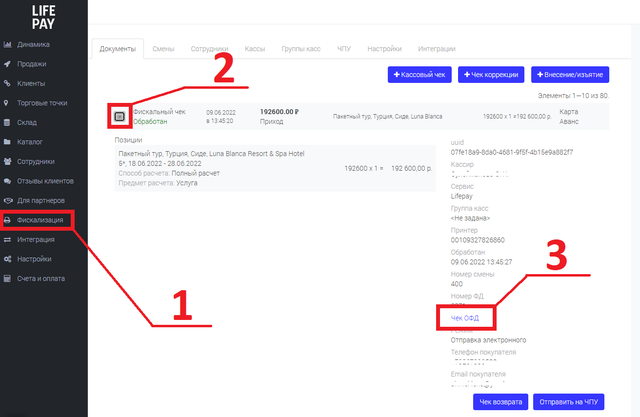This screenshot has width=640, height=417.
Task: Switch to the Смены tab
Action: [163, 49]
